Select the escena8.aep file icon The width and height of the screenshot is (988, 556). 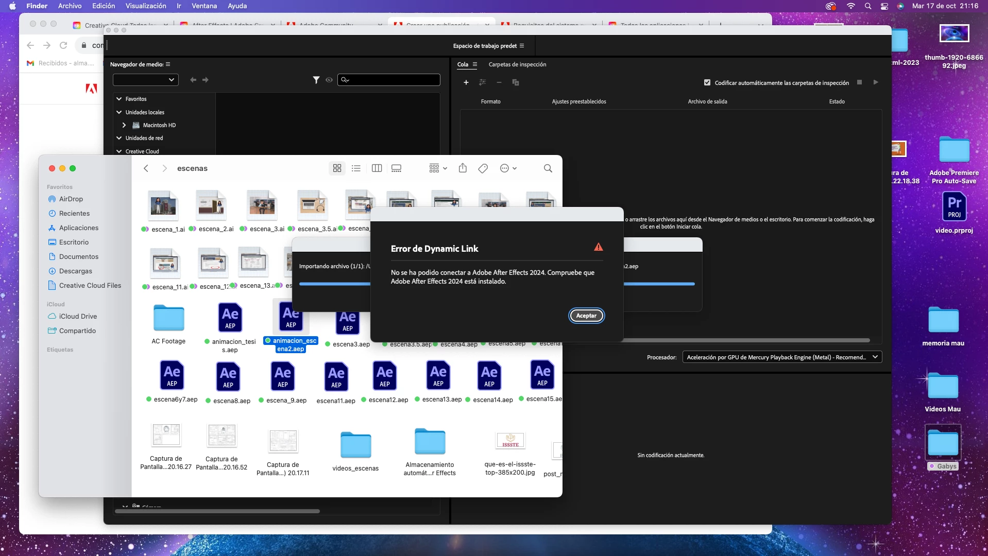pos(228,376)
